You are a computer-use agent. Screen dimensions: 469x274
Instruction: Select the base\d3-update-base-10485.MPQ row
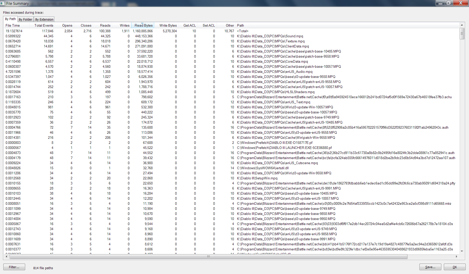(x=232, y=193)
